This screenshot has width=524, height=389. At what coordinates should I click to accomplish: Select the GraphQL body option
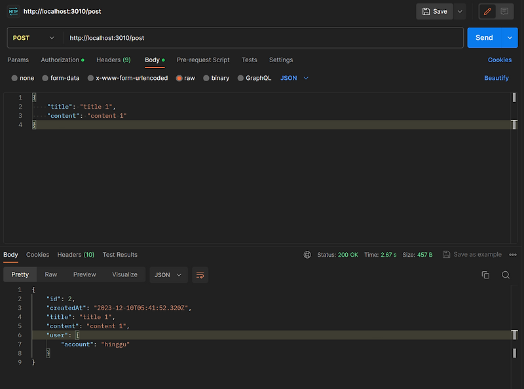coord(254,78)
